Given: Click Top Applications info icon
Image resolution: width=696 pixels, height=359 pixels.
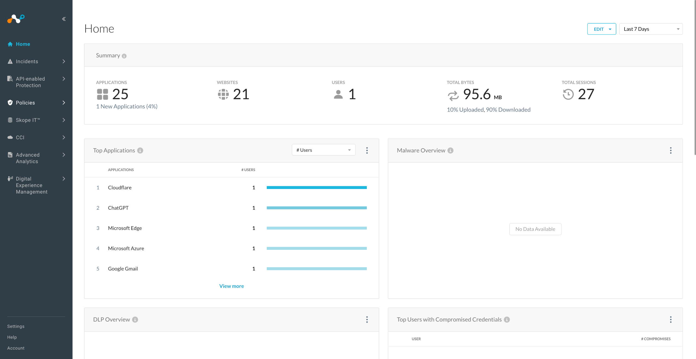Looking at the screenshot, I should click(x=140, y=150).
